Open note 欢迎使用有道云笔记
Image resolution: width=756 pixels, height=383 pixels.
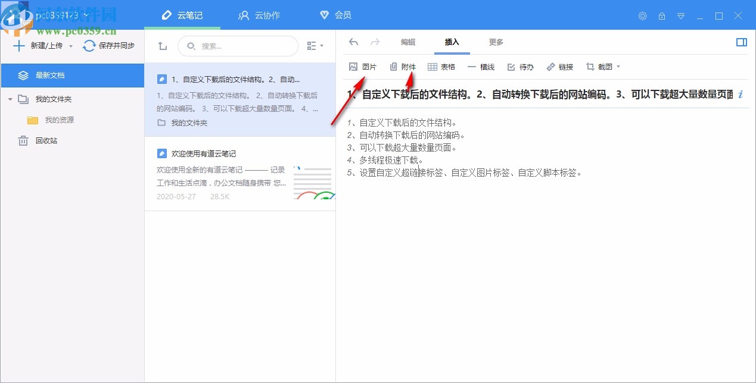click(240, 174)
